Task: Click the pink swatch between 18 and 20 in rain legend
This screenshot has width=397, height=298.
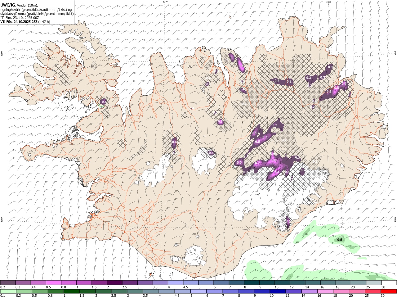Action: [341, 291]
